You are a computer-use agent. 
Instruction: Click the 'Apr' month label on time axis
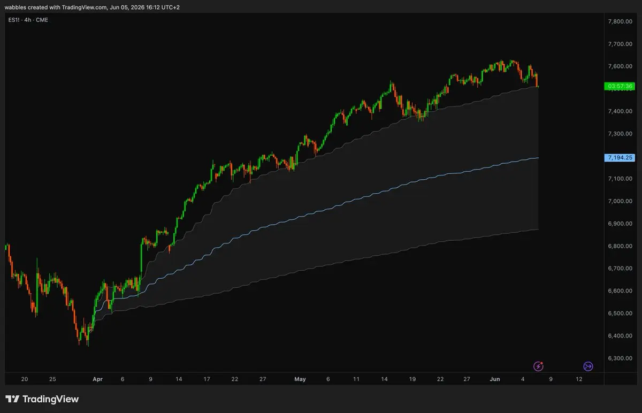(x=97, y=379)
